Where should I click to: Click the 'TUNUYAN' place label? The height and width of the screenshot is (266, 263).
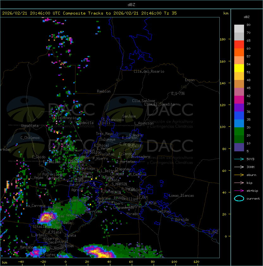pos(67,246)
